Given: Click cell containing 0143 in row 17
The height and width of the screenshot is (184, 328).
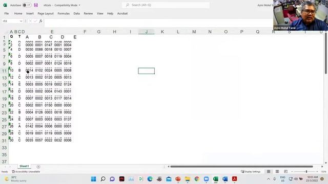Looking at the screenshot, I should click(58, 91).
